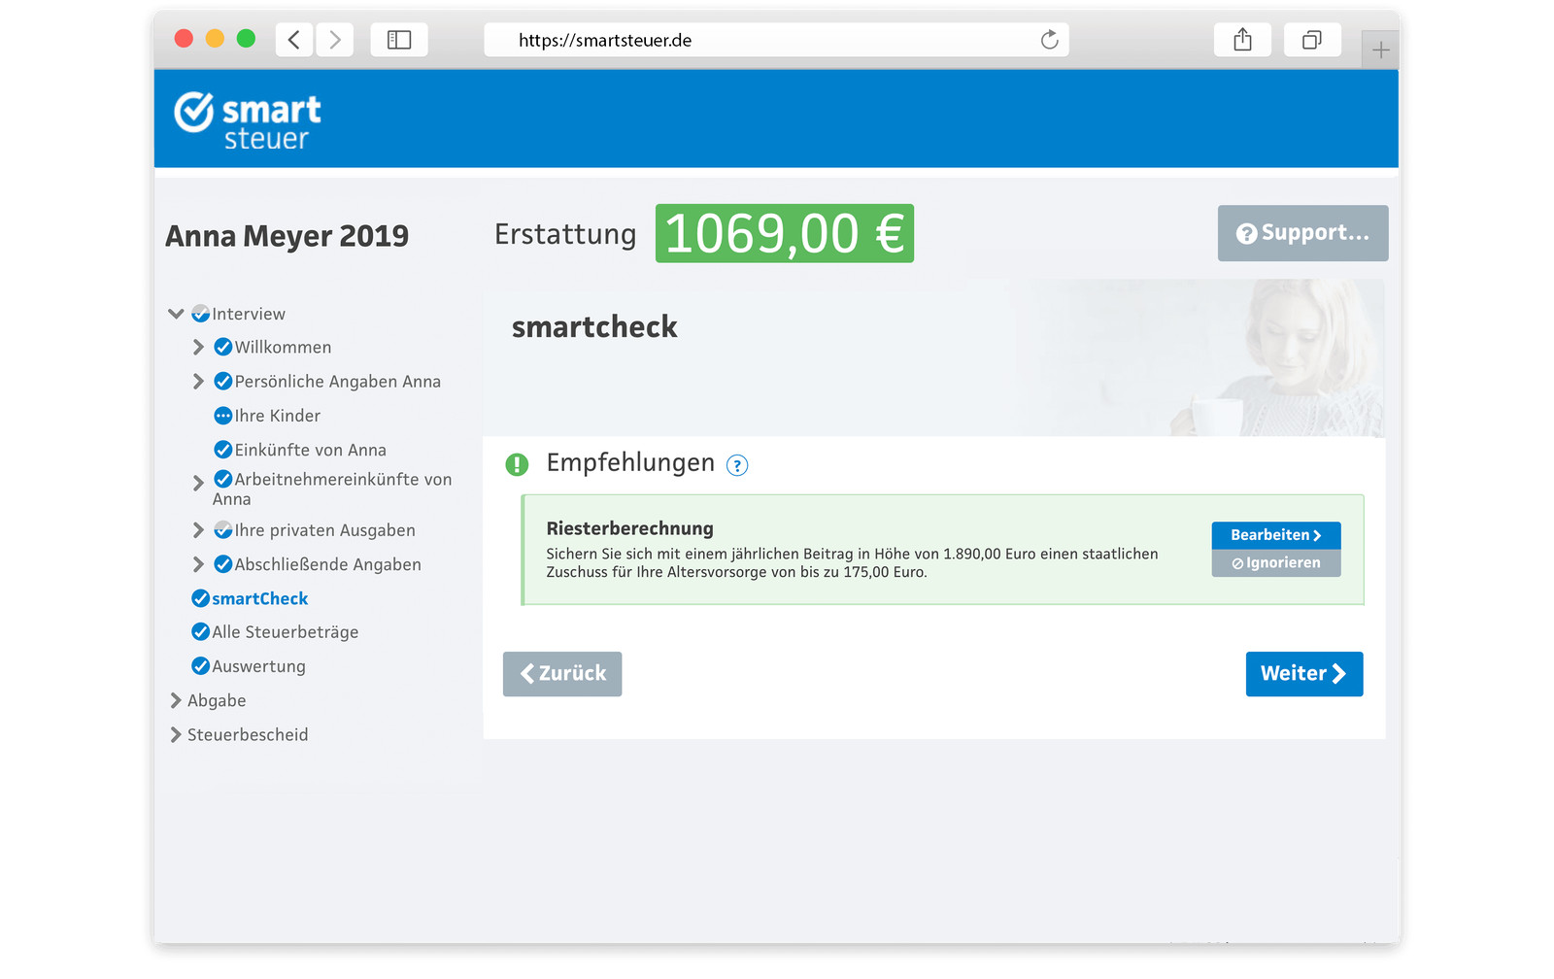
Task: Expand Persönliche Angaben Anna chevron
Action: [x=198, y=381]
